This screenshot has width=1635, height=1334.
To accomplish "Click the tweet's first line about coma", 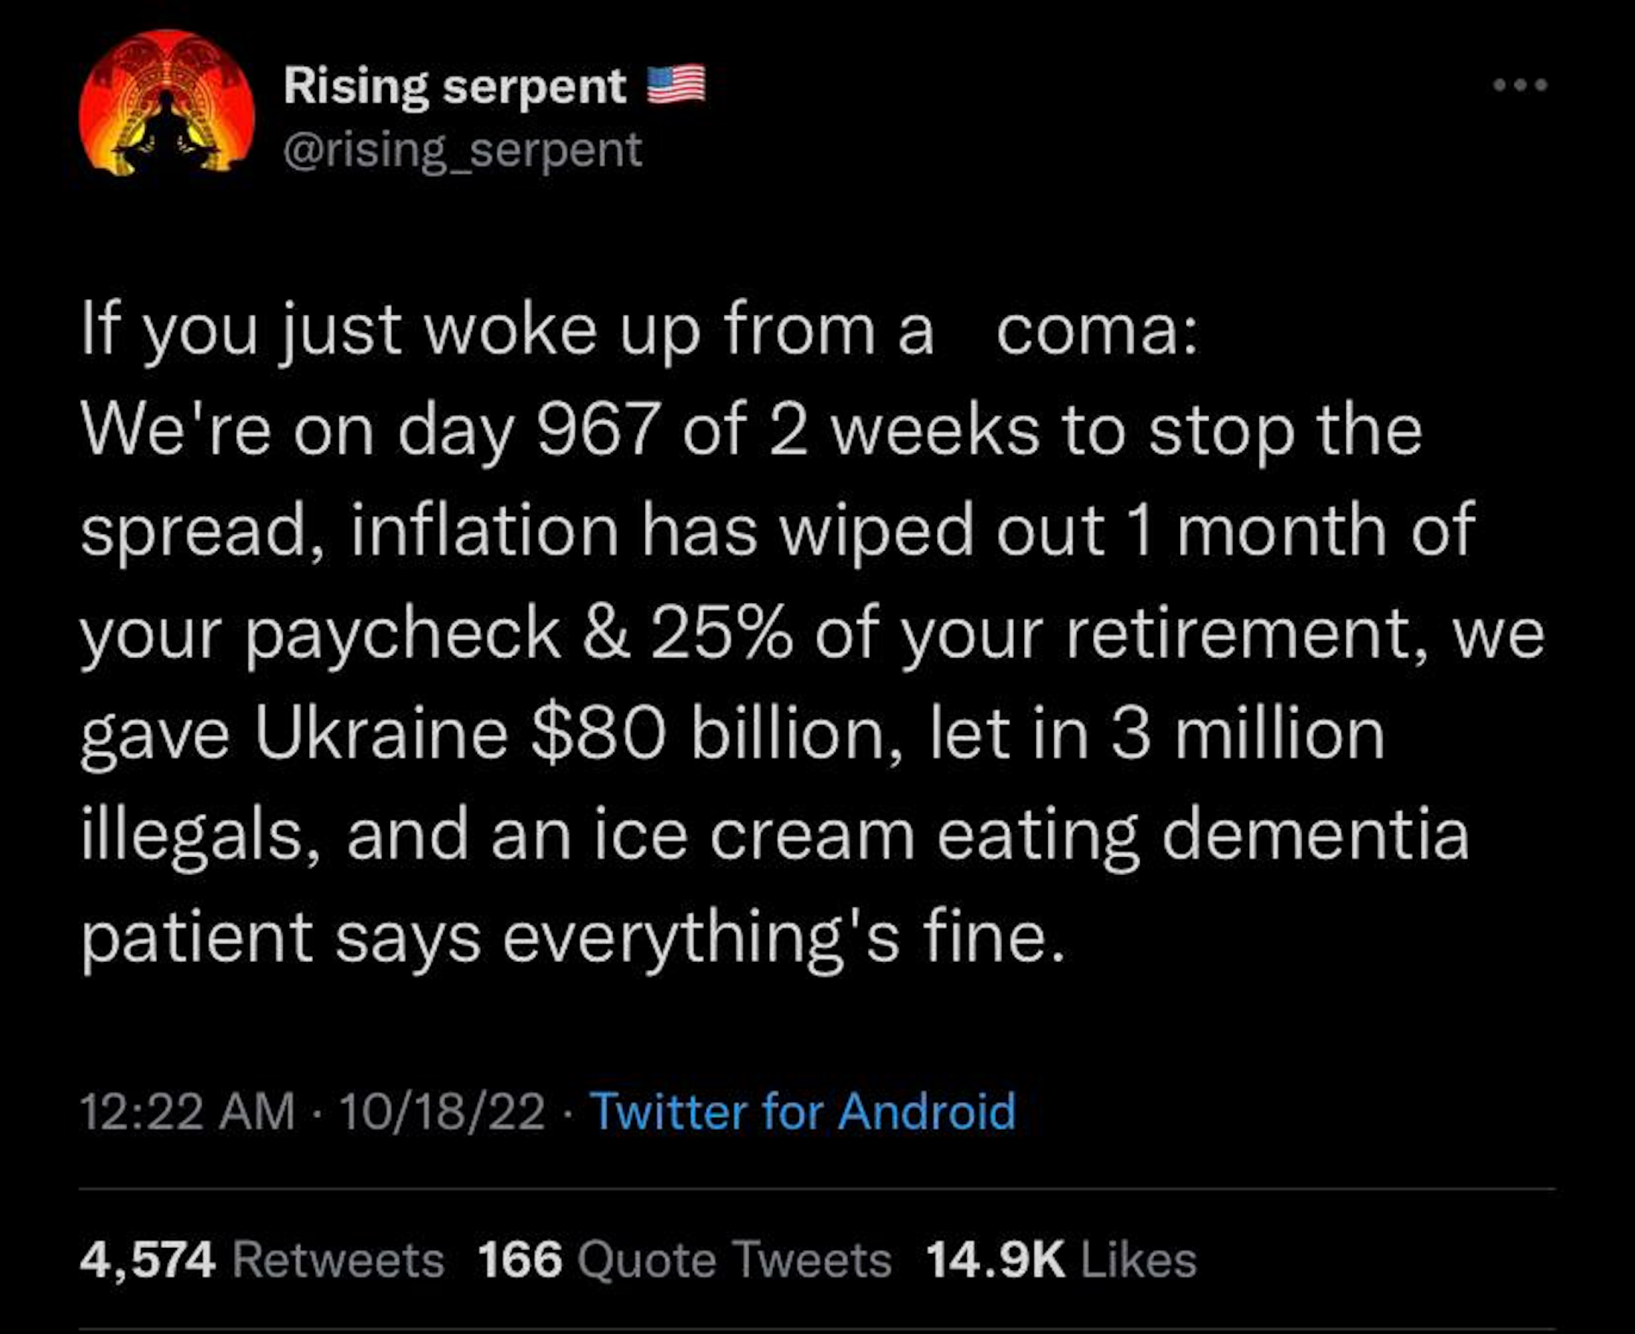I will coord(638,332).
